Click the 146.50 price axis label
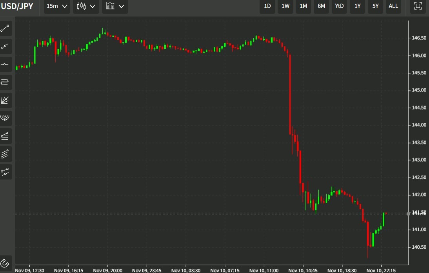429x273 pixels. (x=419, y=38)
